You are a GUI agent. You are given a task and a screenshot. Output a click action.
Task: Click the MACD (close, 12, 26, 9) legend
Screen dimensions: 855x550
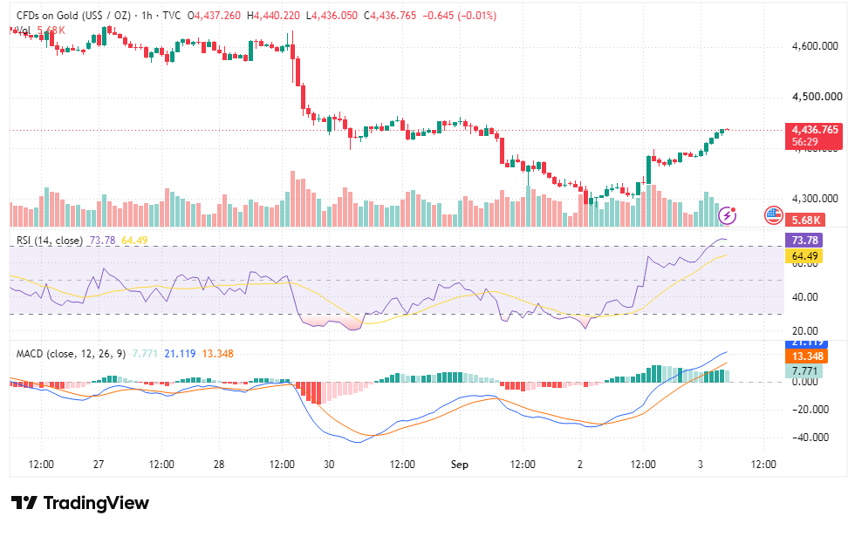point(71,354)
